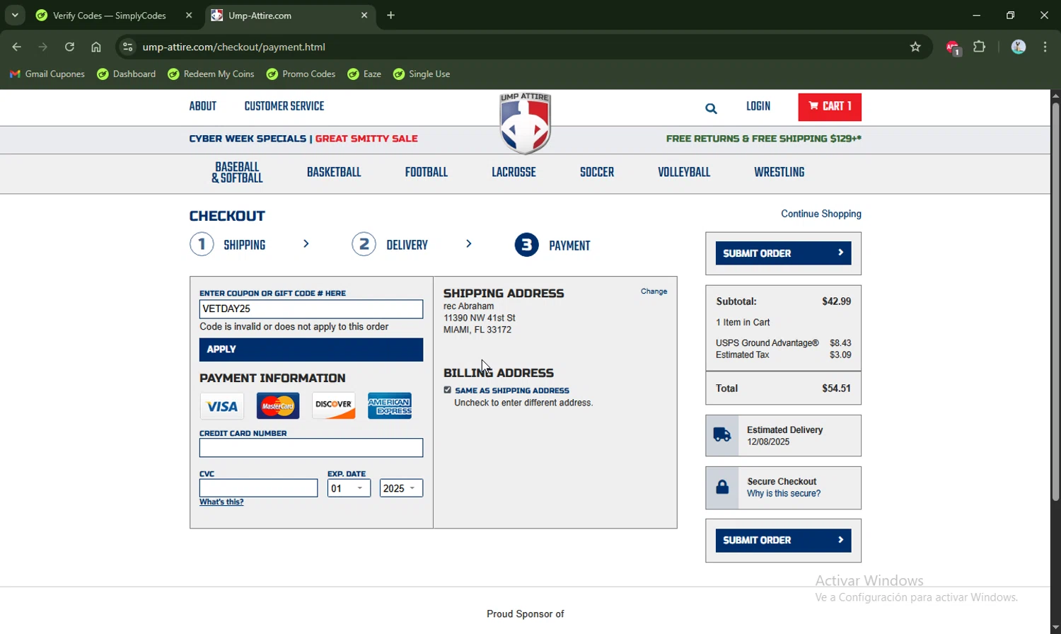View site information icon in address bar
The width and height of the screenshot is (1061, 634).
point(127,47)
